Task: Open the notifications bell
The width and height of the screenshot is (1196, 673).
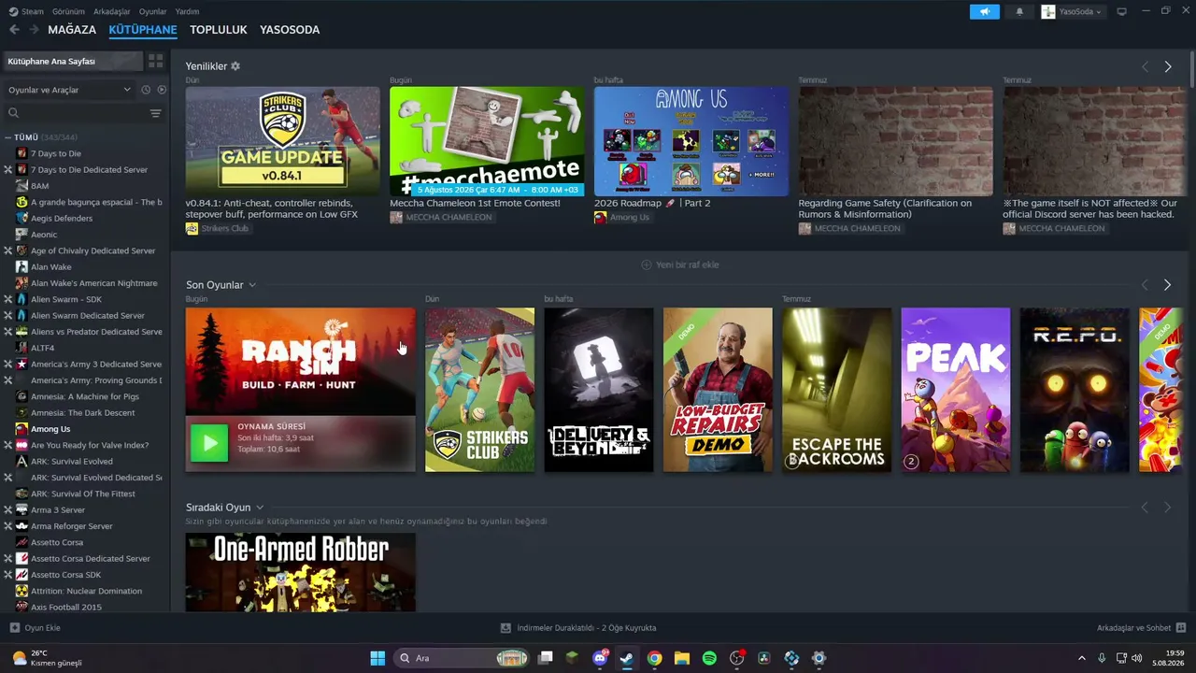Action: (1019, 11)
